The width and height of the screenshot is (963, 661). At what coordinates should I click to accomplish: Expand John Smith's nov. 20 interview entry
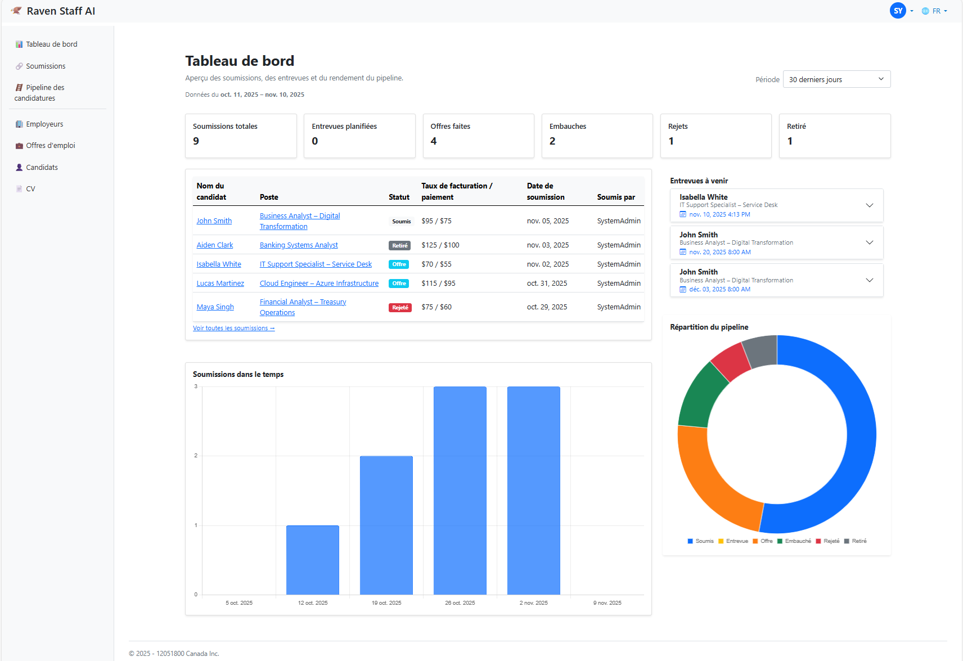870,242
